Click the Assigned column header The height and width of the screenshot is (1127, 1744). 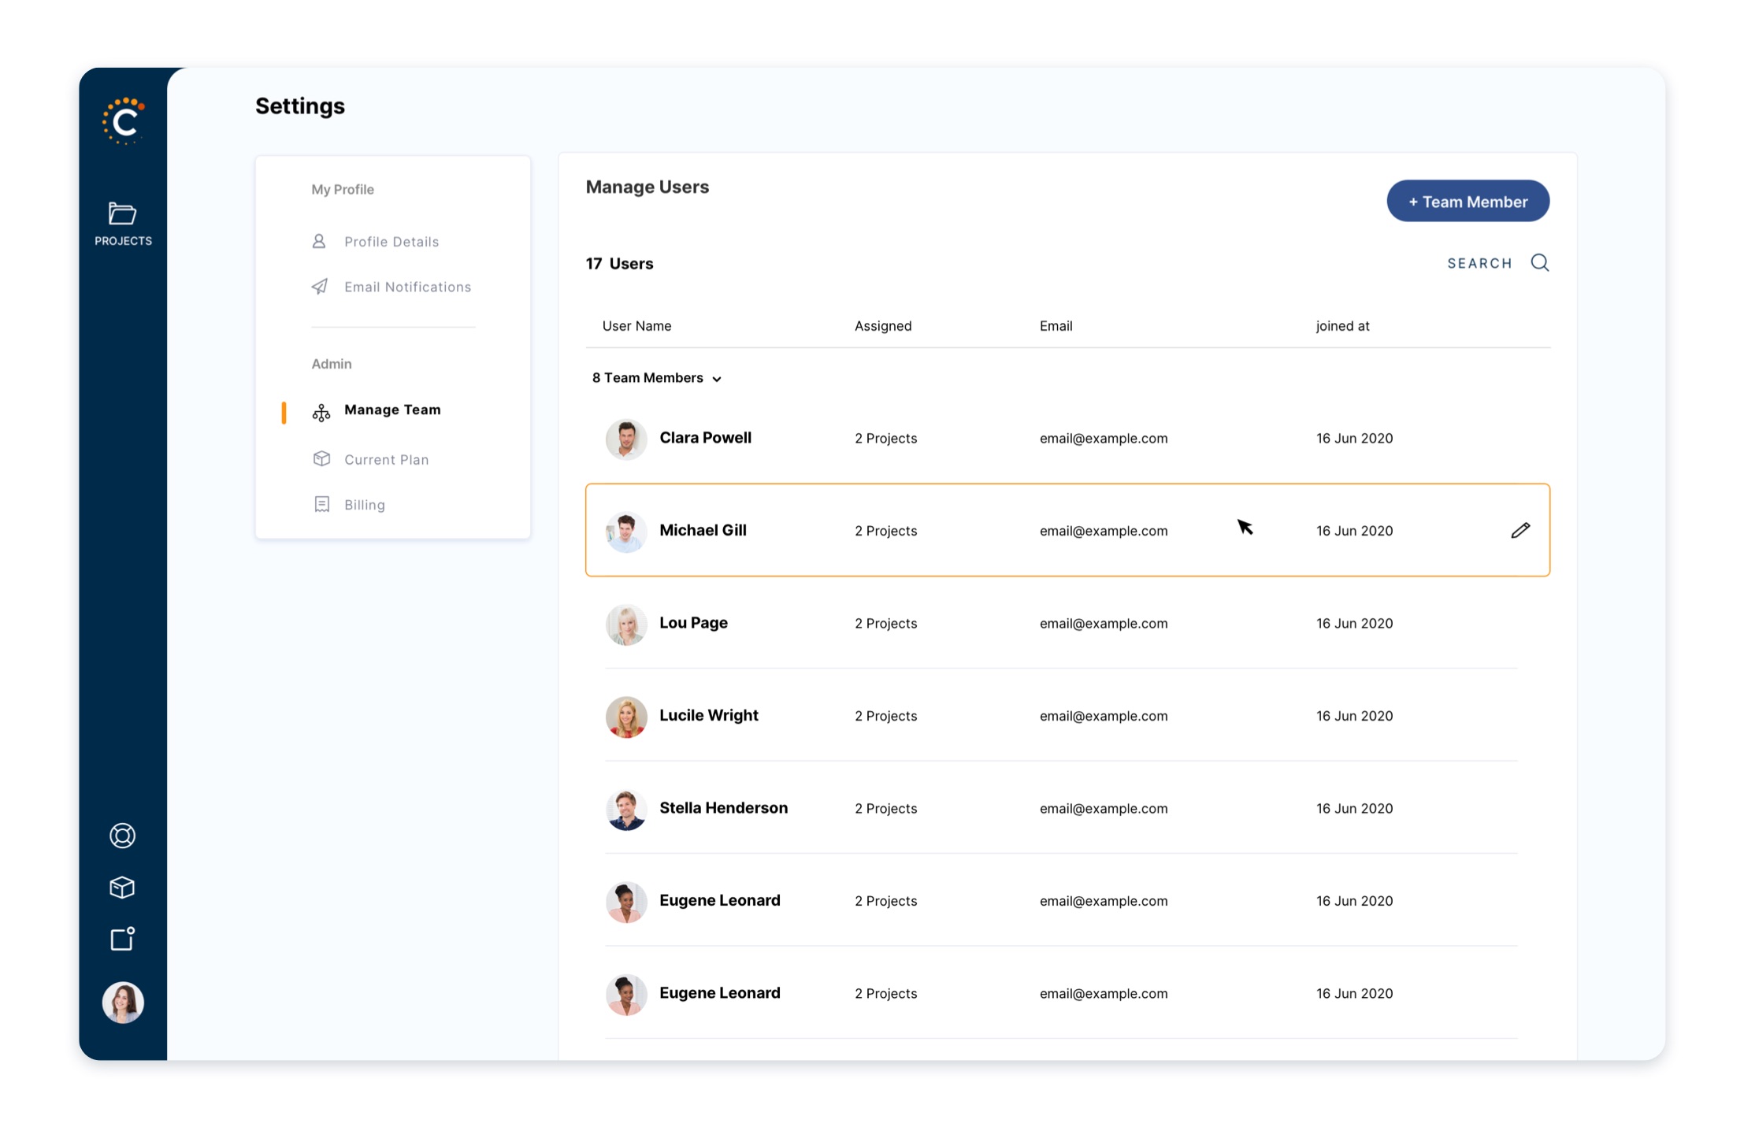tap(883, 326)
